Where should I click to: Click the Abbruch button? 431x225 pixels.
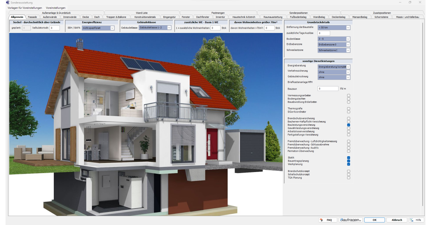[397, 220]
